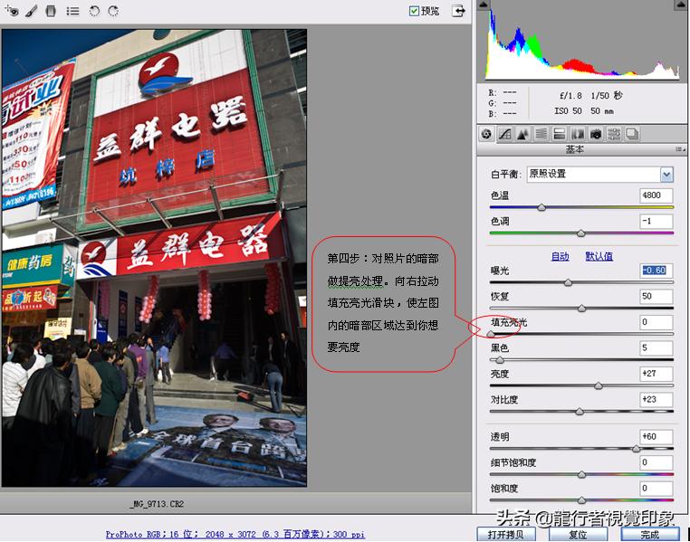690x542 pixels.
Task: Click the 恢复 value field 50
Action: 656,296
